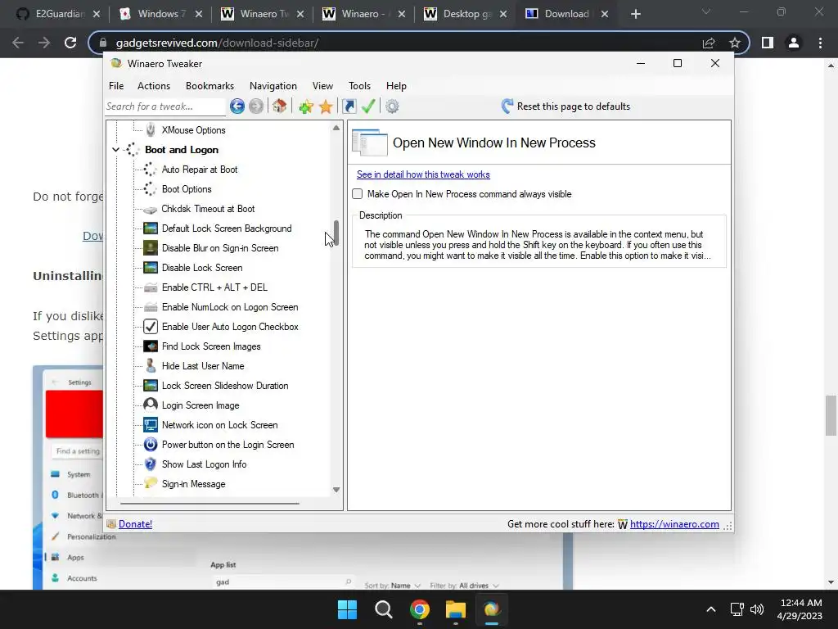Screen dimensions: 838x629
Task: Select Auto Repair at Boot
Action: click(200, 170)
